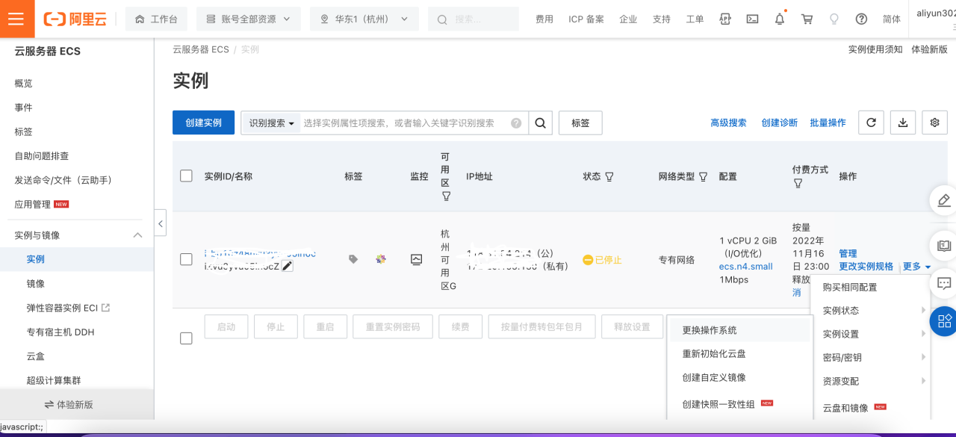Viewport: 956px width, 437px height.
Task: Filter by network type funnel icon
Action: (x=703, y=177)
